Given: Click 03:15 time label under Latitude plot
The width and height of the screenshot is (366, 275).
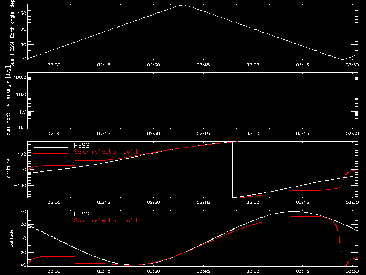Looking at the screenshot, I should [x=302, y=271].
